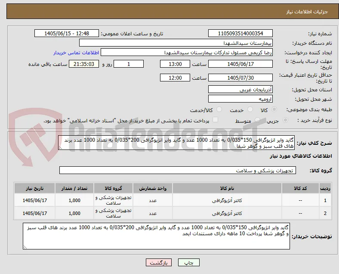Click the resize handle of buyer notes textarea
Screen dimensions: 339x274
pyautogui.click(x=25, y=247)
